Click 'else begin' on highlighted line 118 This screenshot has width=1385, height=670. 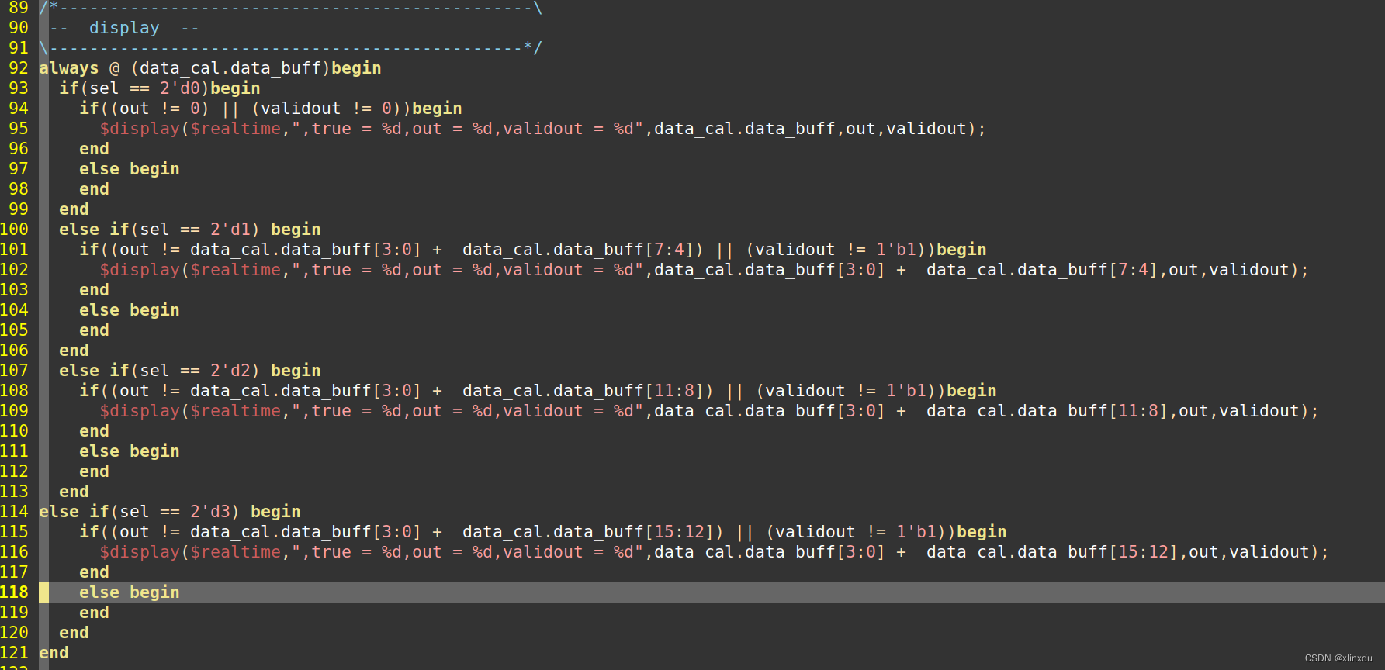[130, 592]
